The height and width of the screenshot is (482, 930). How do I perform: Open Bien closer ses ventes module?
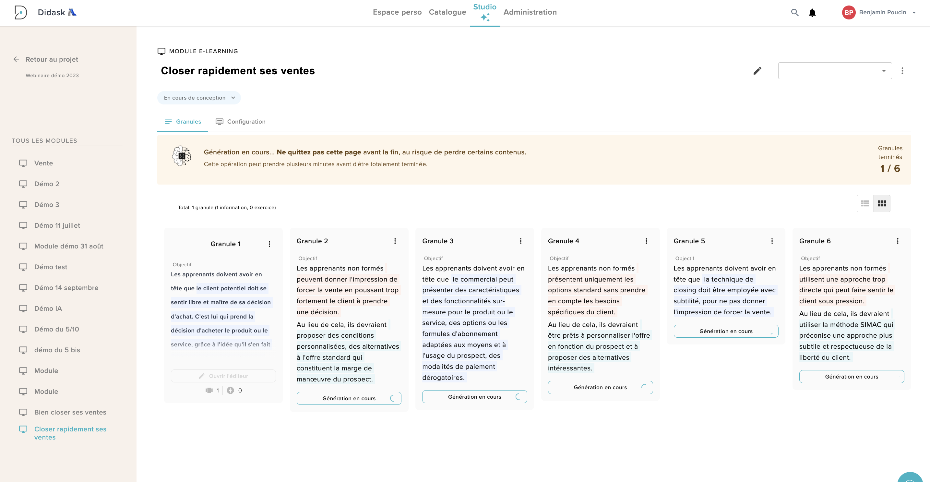click(70, 412)
